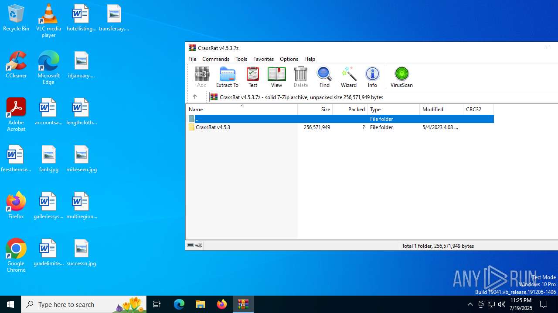
Task: Click the archive path address bar
Action: tap(384, 97)
